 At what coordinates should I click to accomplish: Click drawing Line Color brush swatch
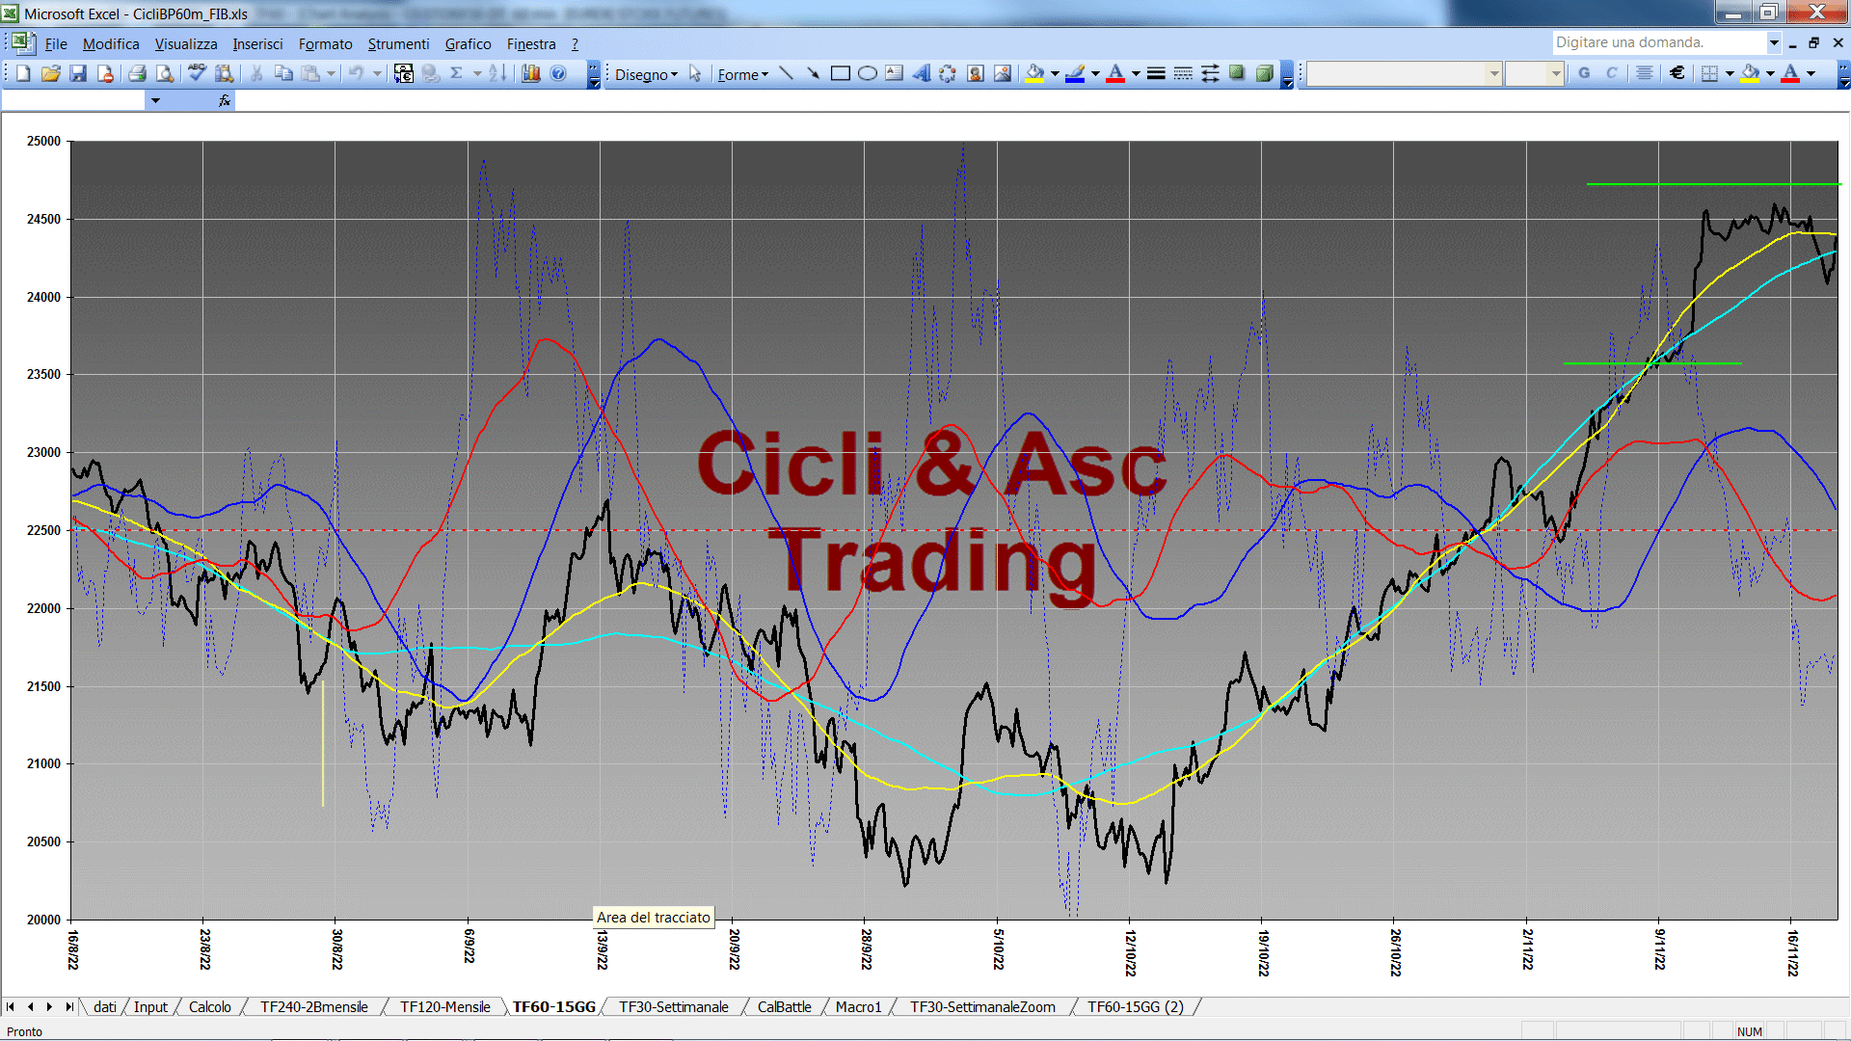[1076, 73]
